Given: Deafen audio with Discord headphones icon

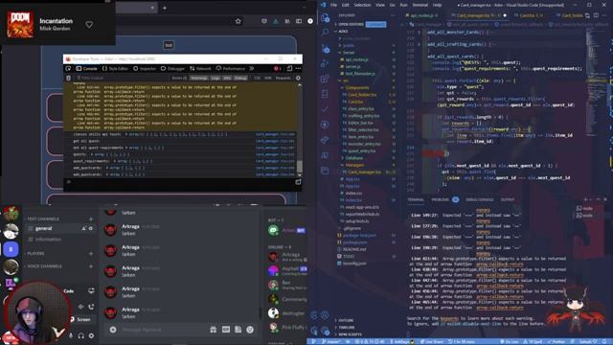Looking at the screenshot, I should click(x=80, y=335).
